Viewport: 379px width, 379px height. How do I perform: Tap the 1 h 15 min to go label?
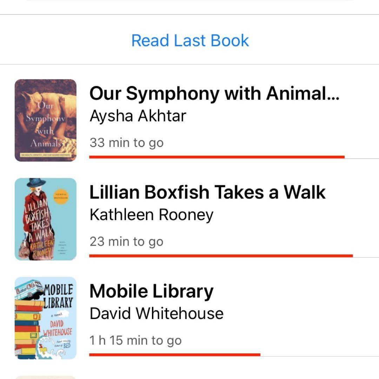point(135,341)
